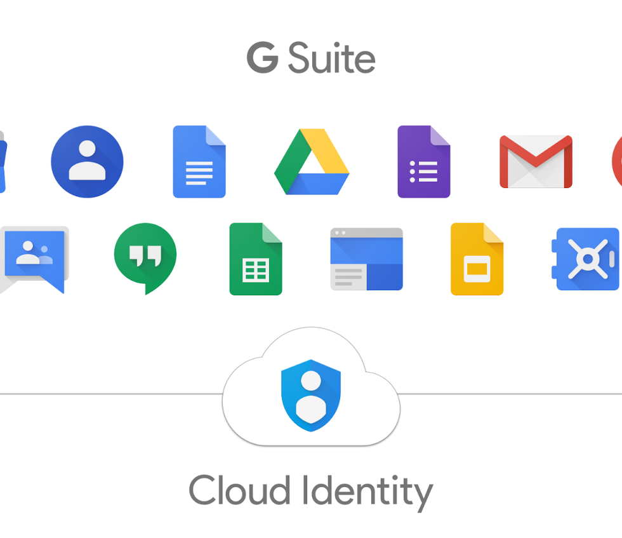The image size is (622, 538).
Task: Click the G Suite heading
Action: tap(311, 58)
